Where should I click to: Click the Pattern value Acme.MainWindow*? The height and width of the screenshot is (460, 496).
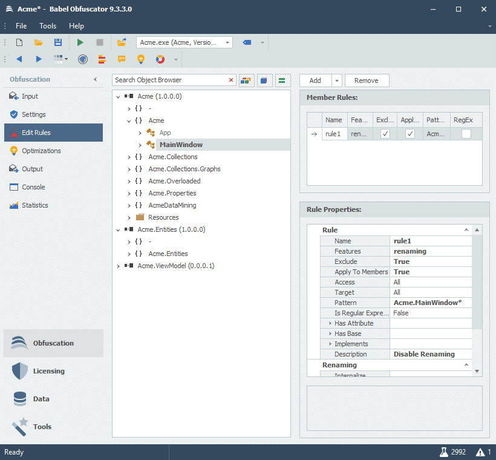(431, 303)
